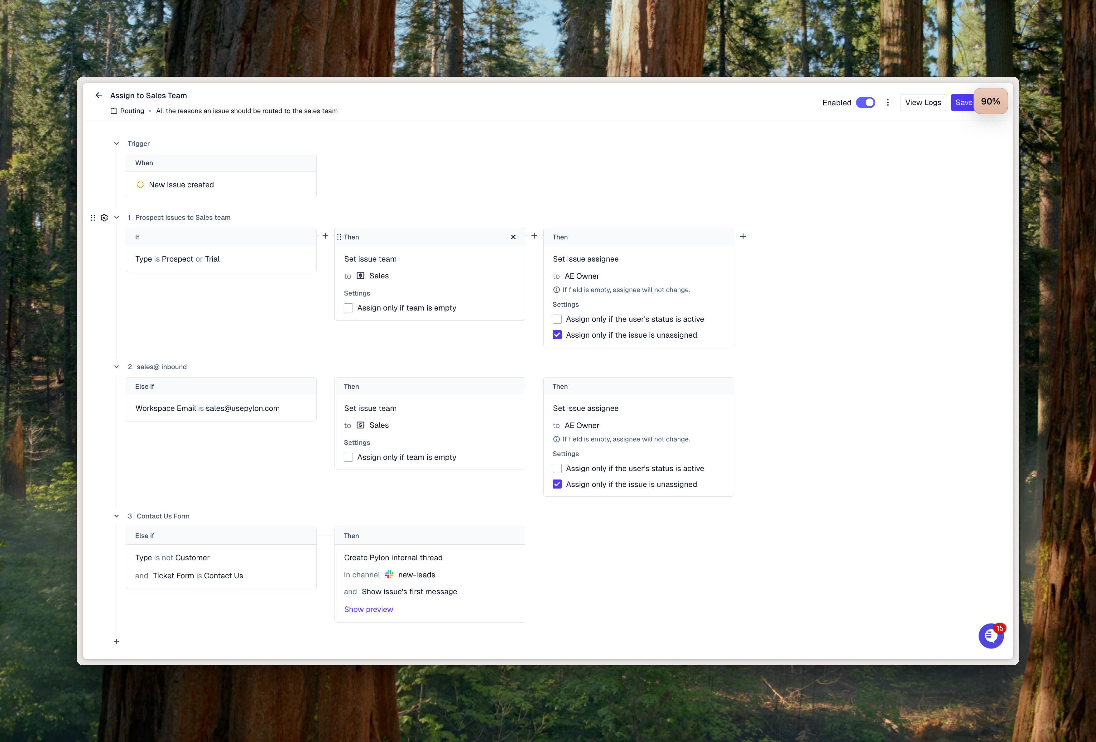This screenshot has height=742, width=1096.
Task: Uncheck 'Assign only if the issue is unassigned' in step 2
Action: tap(557, 484)
